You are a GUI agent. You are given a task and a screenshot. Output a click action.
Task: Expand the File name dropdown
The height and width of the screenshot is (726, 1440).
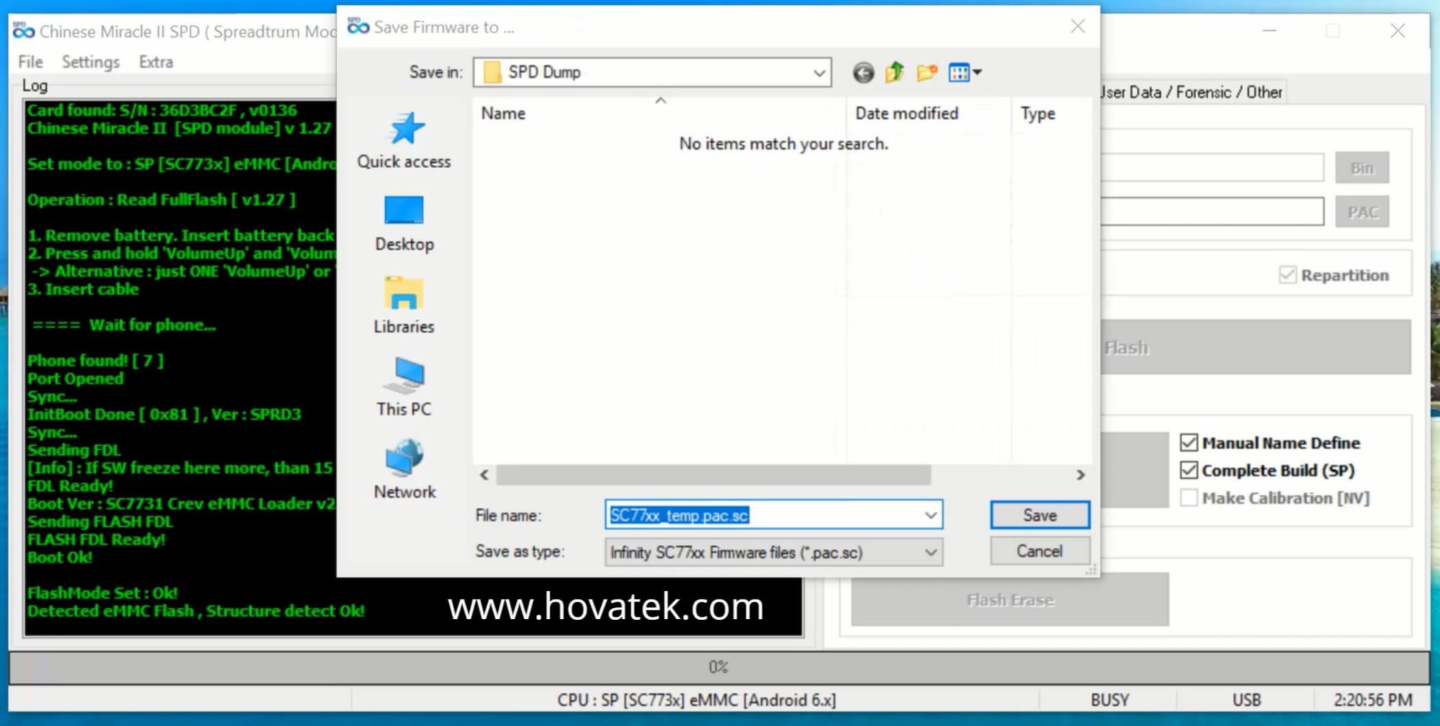931,515
